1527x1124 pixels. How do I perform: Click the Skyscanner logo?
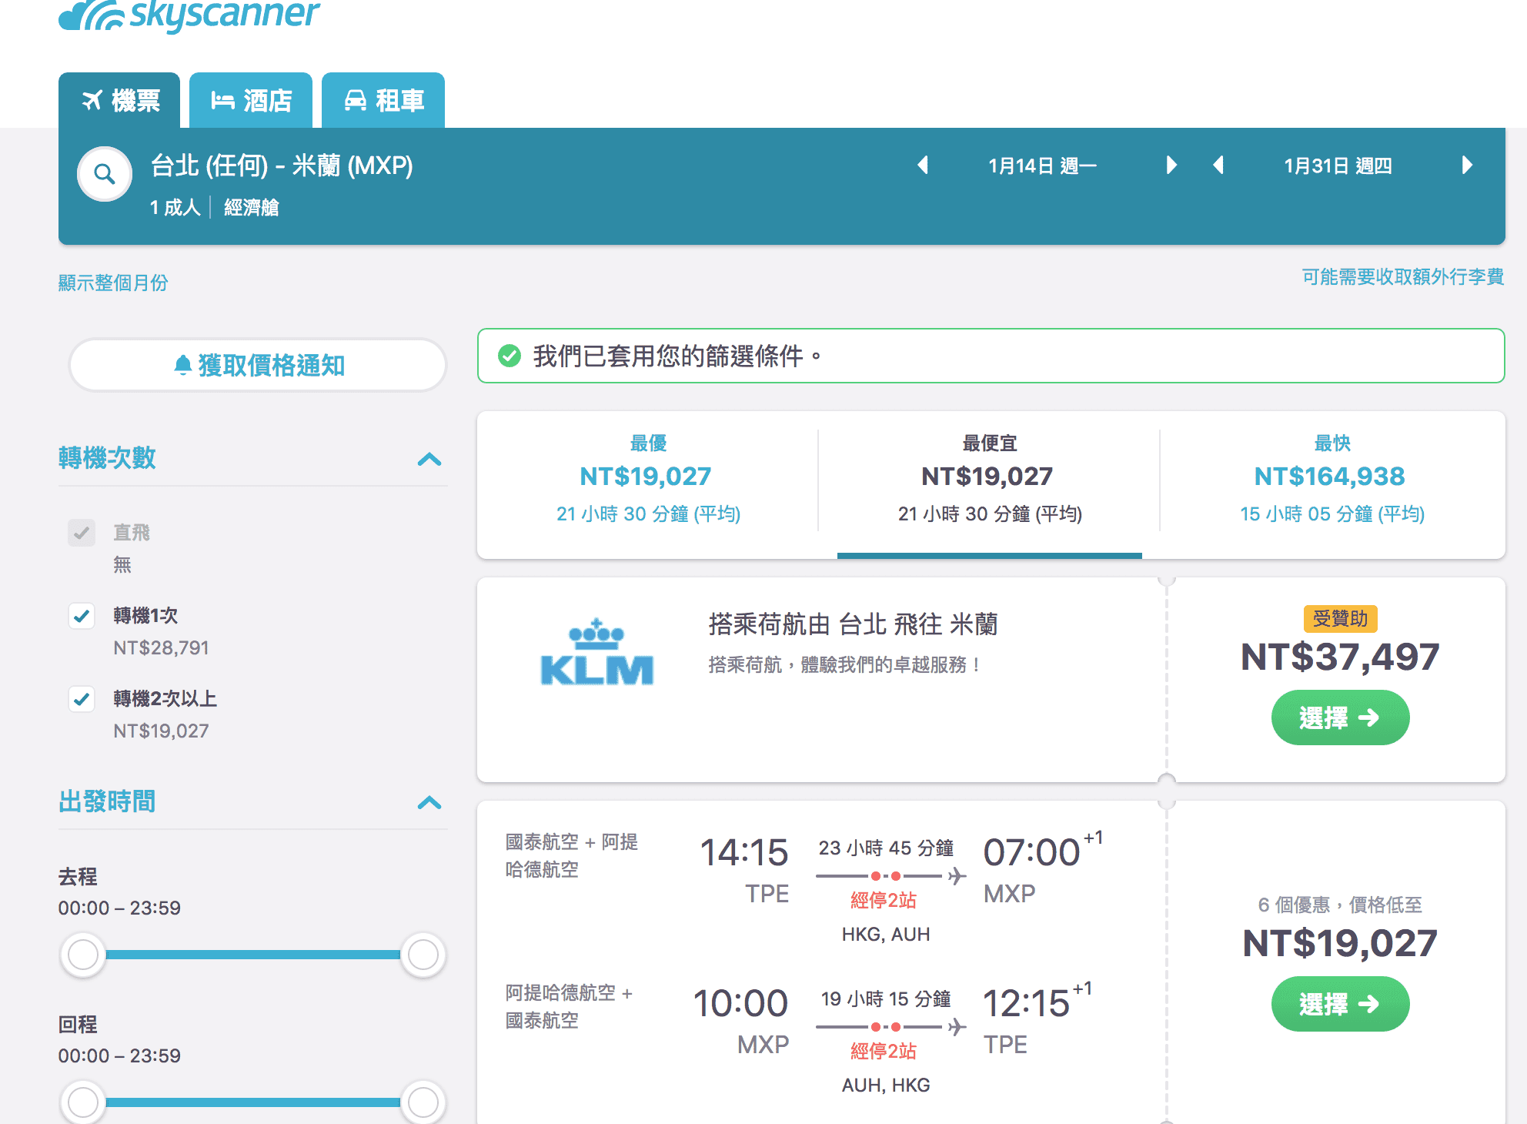pos(189,15)
